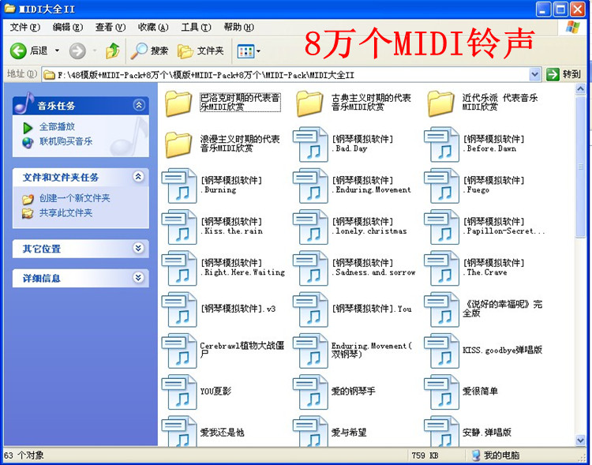Select the 爱的钢琴手 file icon
This screenshot has width=592, height=465.
310,392
